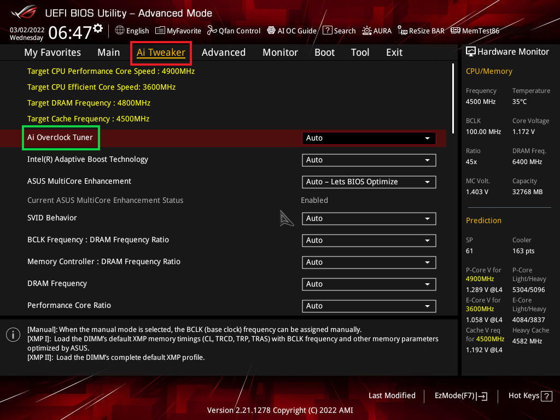Click Target CPU Performance Core Speed text
The width and height of the screenshot is (560, 420).
pos(111,71)
